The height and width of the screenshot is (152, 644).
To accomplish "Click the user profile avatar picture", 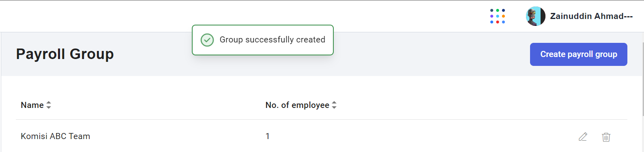I will click(536, 16).
